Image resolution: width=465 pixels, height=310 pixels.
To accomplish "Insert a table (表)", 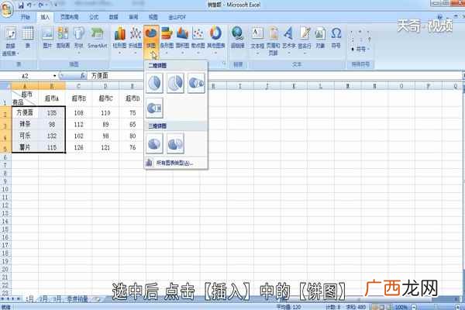I will (x=28, y=38).
